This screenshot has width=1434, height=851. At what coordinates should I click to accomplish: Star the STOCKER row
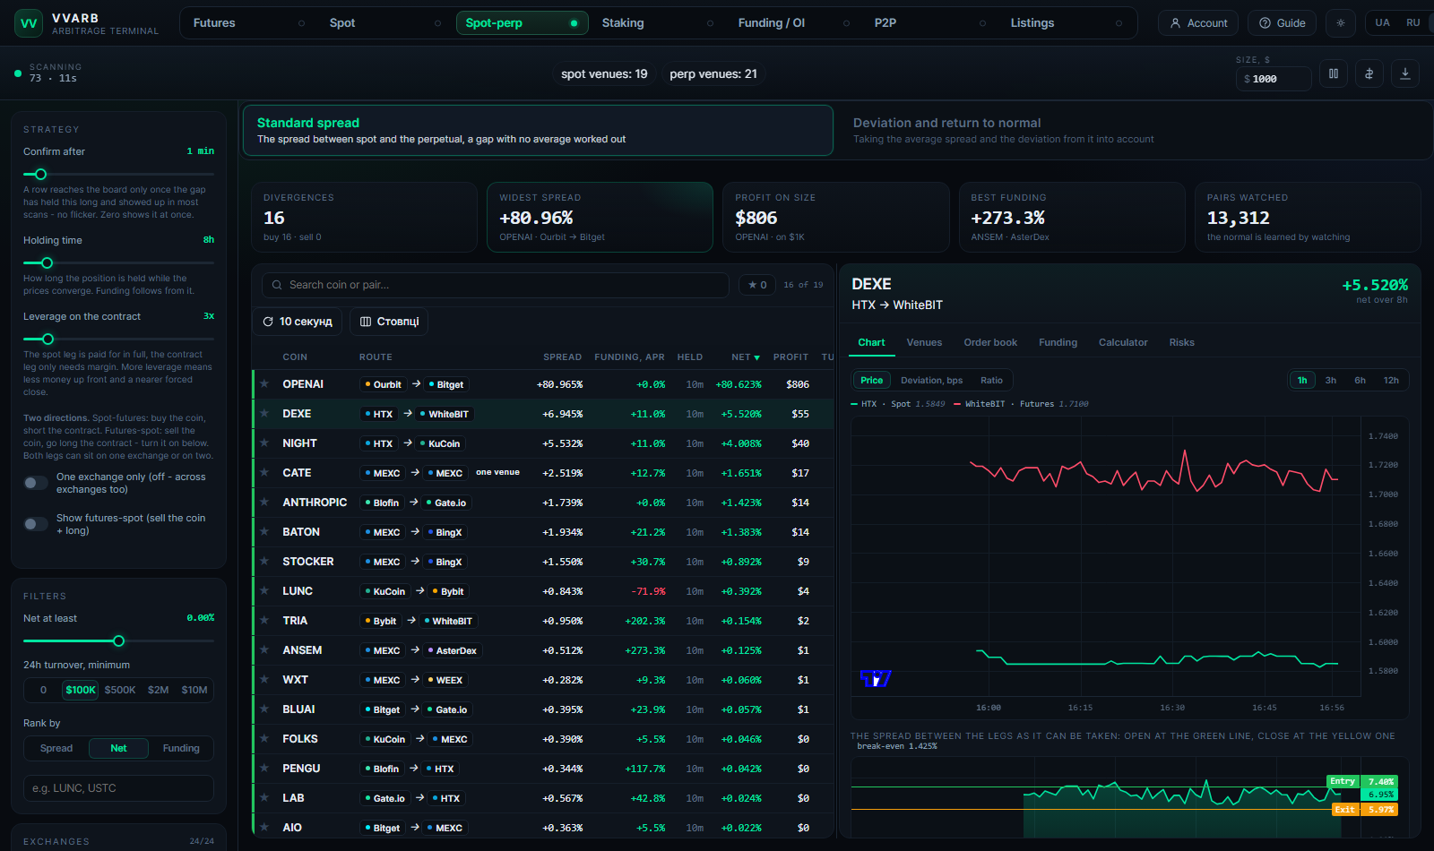pyautogui.click(x=264, y=561)
